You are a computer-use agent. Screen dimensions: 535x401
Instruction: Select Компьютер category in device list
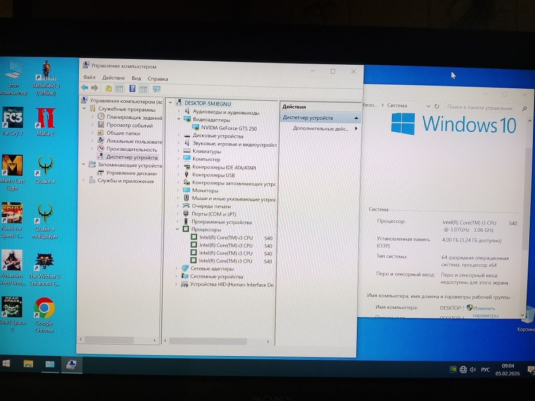206,159
